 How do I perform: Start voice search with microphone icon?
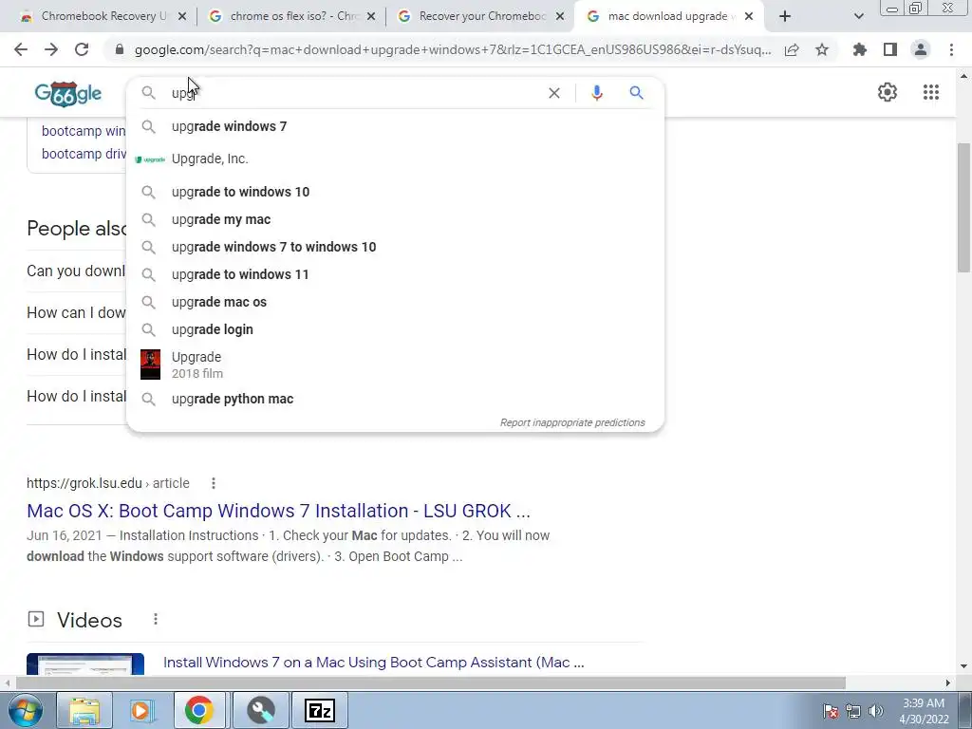click(x=597, y=93)
